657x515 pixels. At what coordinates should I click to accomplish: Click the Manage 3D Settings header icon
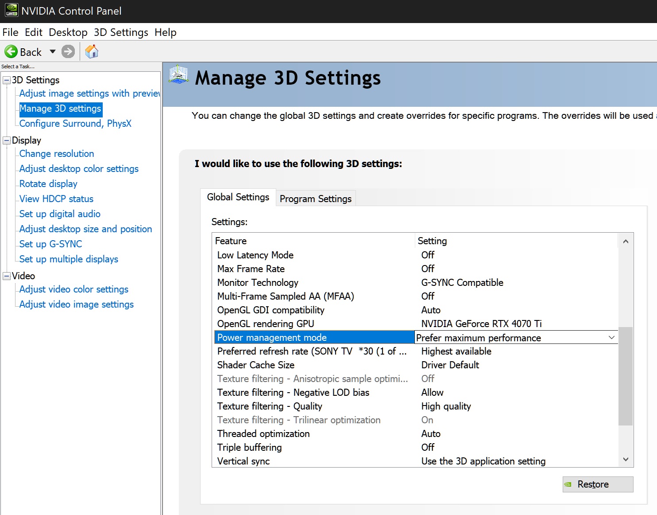(179, 74)
